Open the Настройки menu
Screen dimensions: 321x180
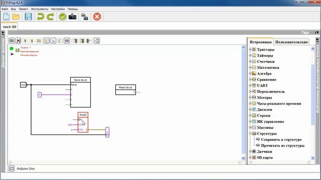click(58, 9)
